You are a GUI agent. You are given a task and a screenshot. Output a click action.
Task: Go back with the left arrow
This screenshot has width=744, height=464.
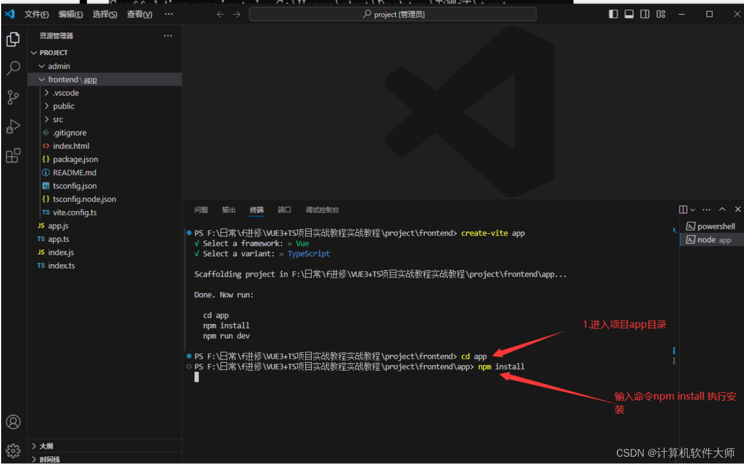[221, 14]
